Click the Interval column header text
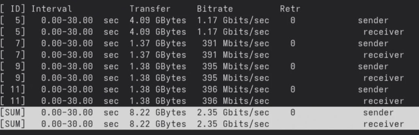 (51, 9)
